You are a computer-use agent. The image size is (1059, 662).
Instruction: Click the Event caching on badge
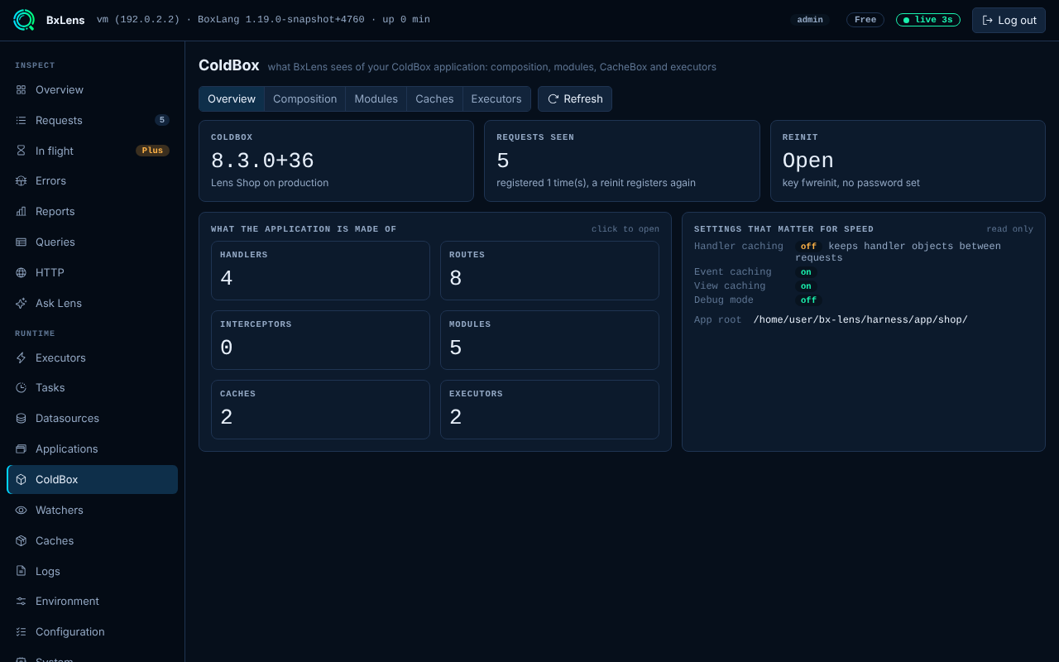click(806, 272)
